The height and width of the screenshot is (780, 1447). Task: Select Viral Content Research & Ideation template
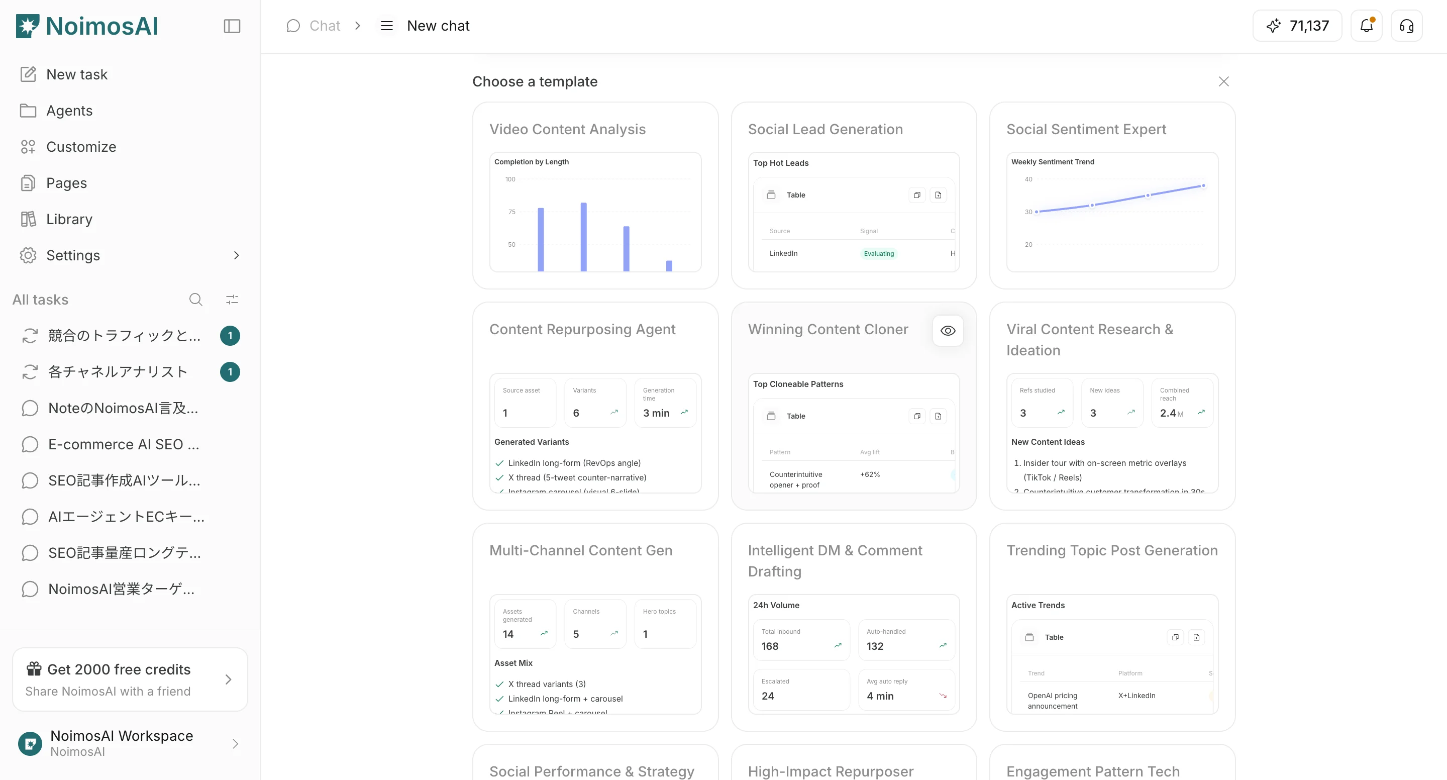point(1112,406)
